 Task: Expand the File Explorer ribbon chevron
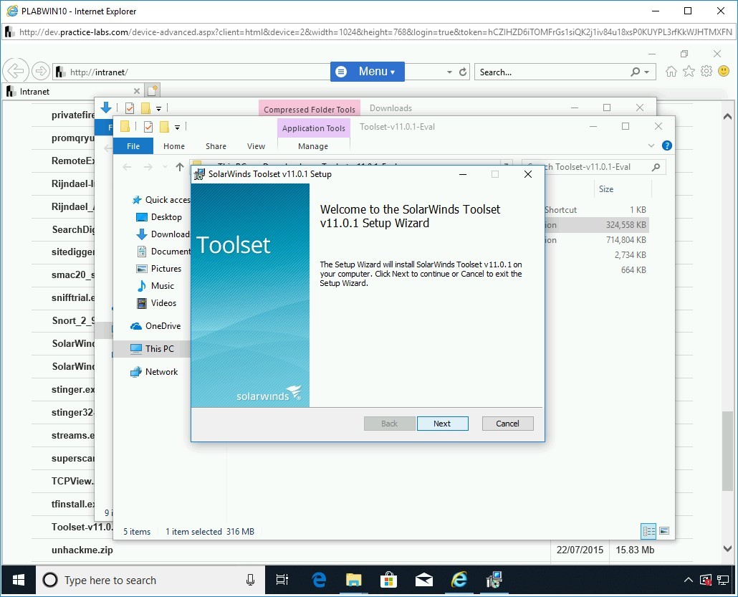tap(651, 145)
